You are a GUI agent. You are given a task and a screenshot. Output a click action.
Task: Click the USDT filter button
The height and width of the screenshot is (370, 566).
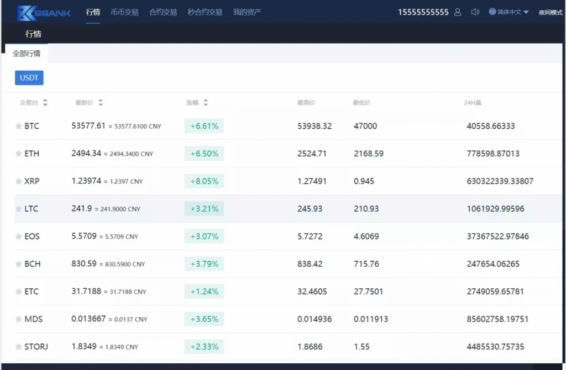pos(29,78)
